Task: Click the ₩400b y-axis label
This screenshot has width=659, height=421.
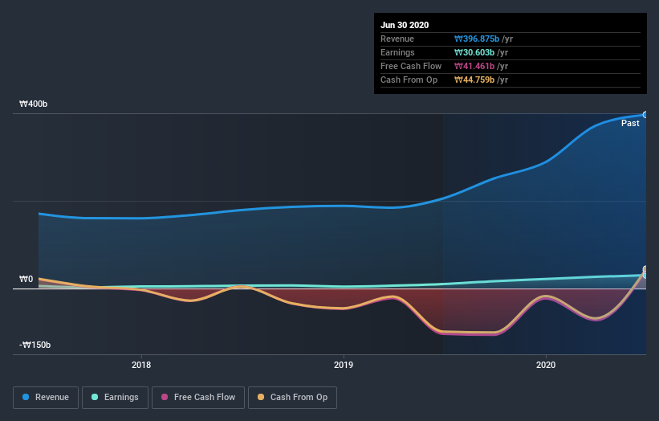Action: tap(33, 104)
